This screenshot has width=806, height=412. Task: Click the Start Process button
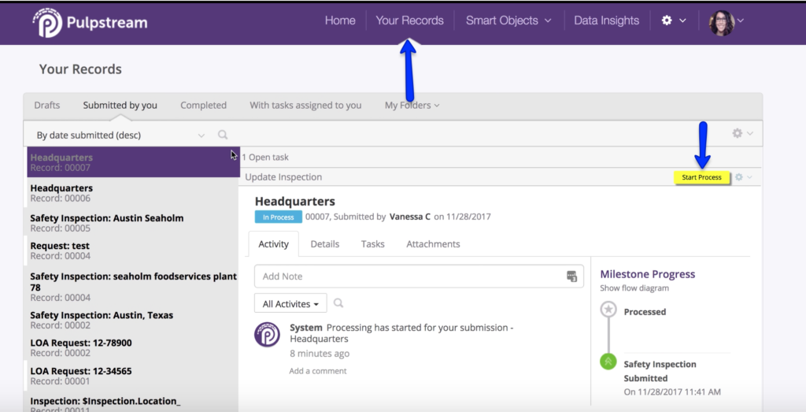[x=701, y=177]
